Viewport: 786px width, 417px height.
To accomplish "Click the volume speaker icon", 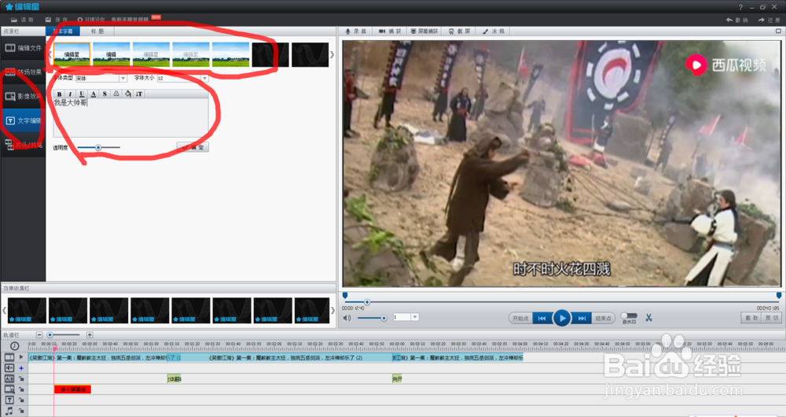I will (x=347, y=318).
